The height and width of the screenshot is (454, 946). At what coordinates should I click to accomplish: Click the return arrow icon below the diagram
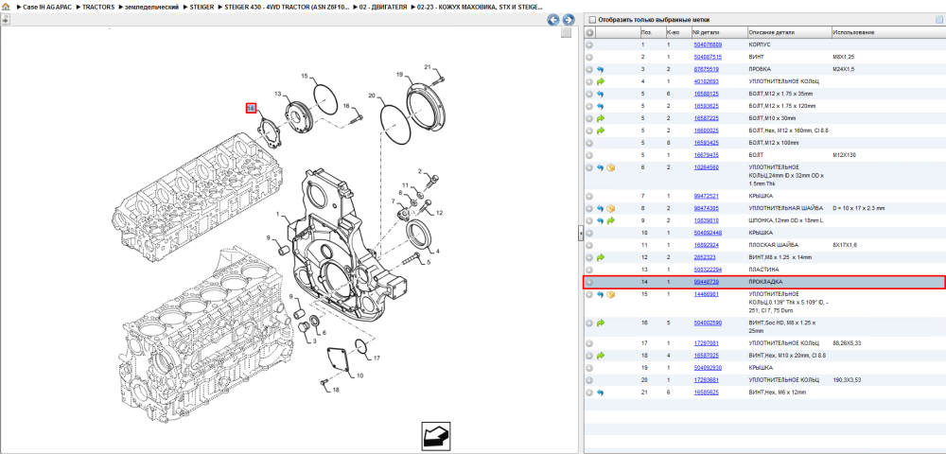[435, 435]
